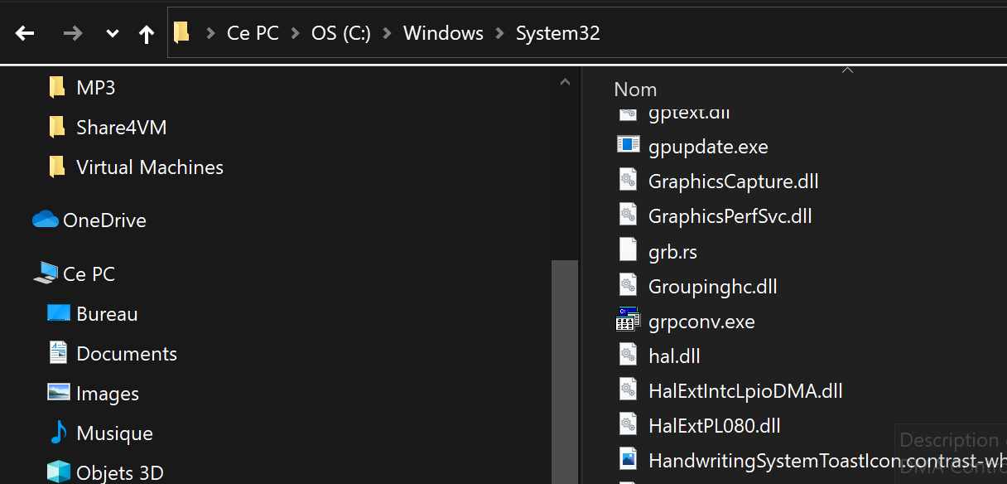Select file name GraphicsPerfSvc.dll

(x=730, y=216)
